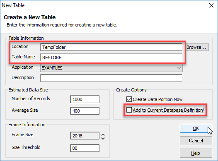Close the New Table dialog window
218x161 pixels.
tap(211, 5)
